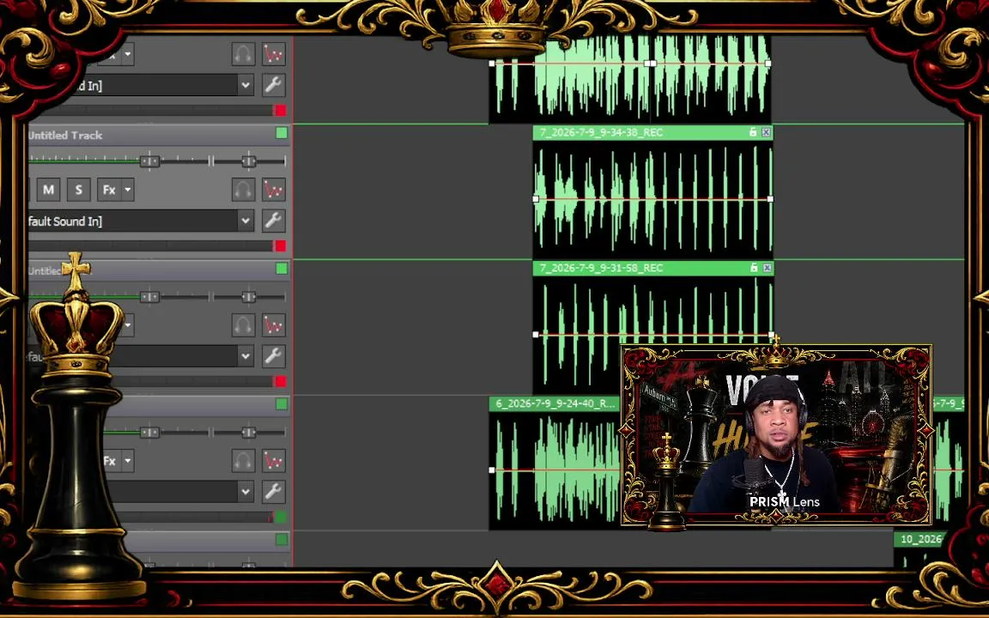
Task: Click automation envelope icon on the topmost track
Action: [x=274, y=53]
